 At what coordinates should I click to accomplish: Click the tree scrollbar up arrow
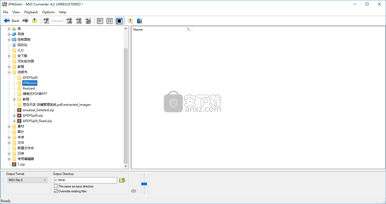pos(126,28)
